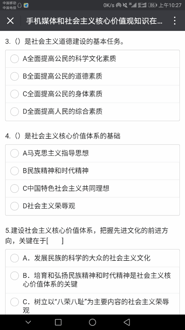Screen dimensions: 185x330
Task: Select D社会主义荣辱观
Action: point(92,206)
